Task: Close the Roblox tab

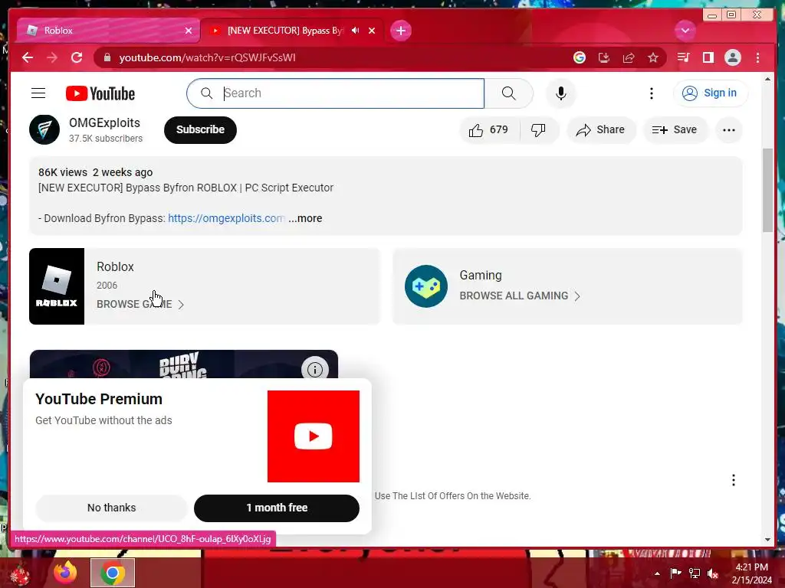Action: (189, 31)
